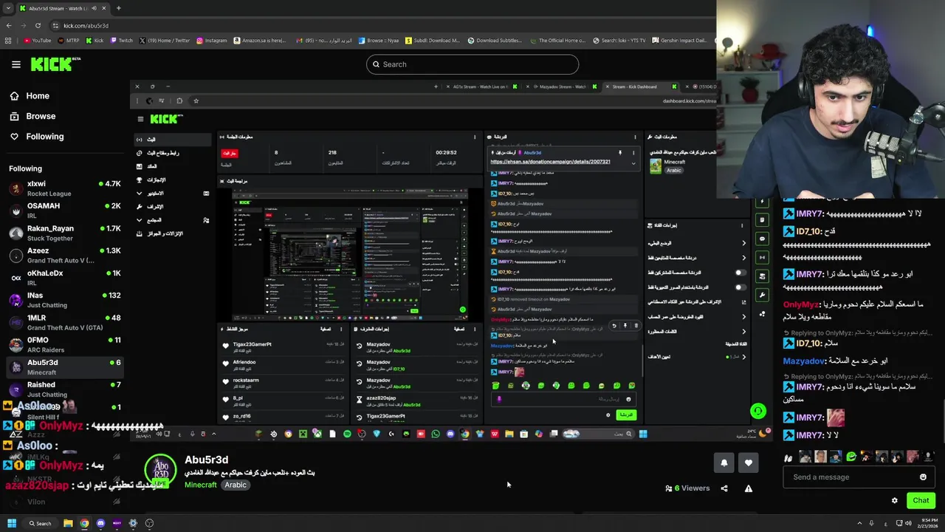
Task: Click green support headset button
Action: point(758,411)
